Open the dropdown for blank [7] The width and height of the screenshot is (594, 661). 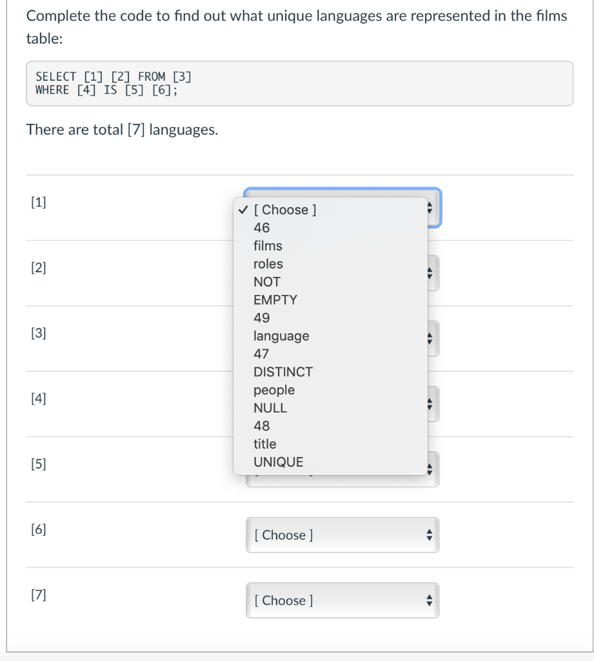pos(342,600)
